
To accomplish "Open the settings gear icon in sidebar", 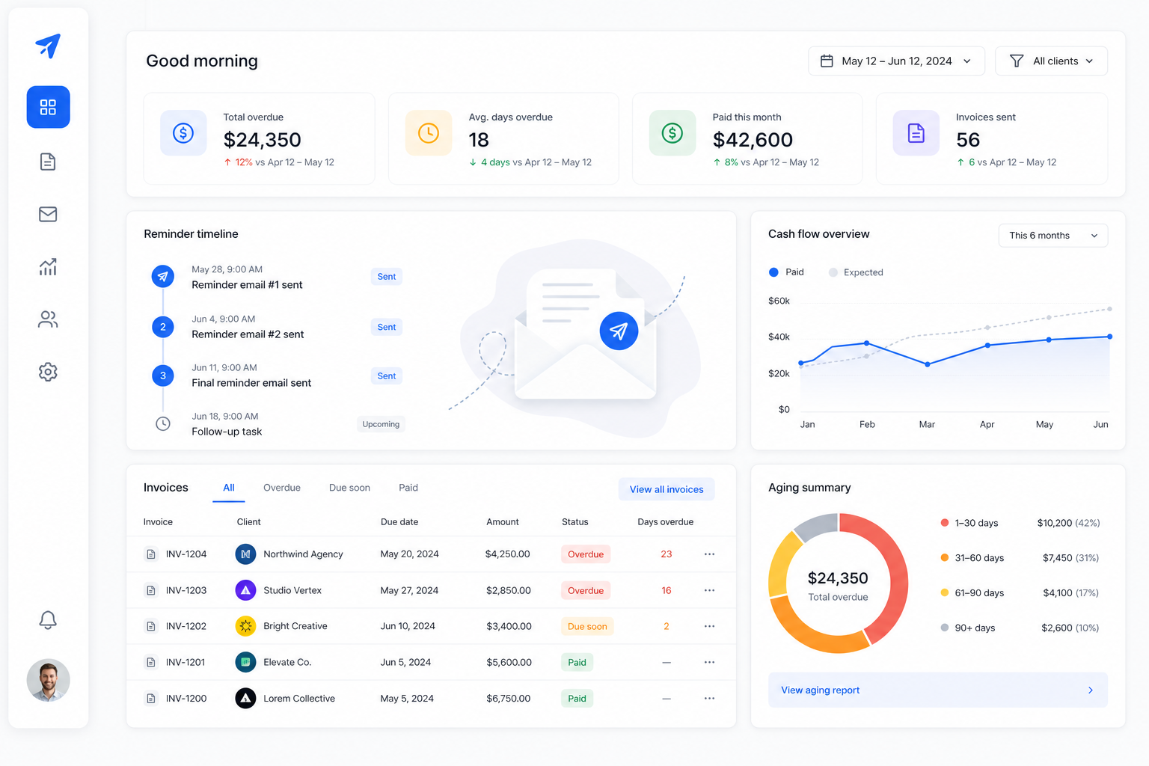I will (x=48, y=372).
